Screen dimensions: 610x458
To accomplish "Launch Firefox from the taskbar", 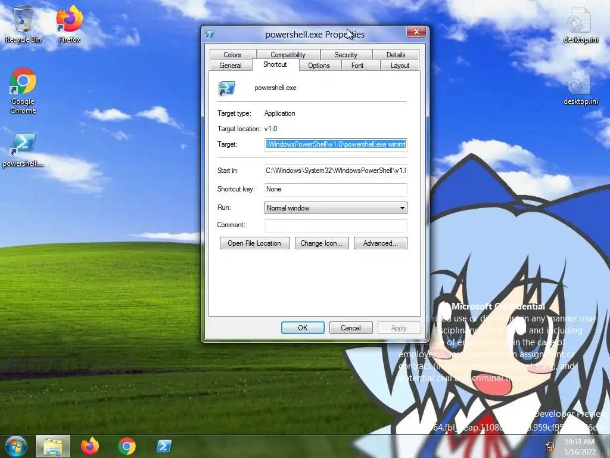I will 90,446.
